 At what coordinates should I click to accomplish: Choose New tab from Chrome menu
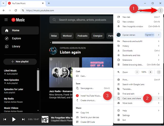coord(138,17)
